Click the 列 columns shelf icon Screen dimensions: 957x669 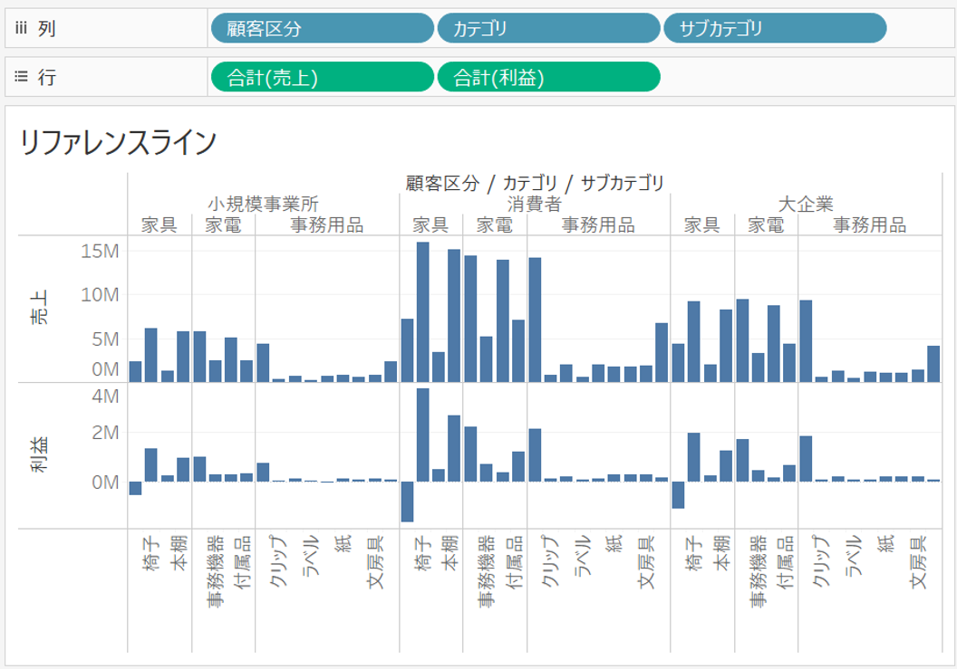click(x=22, y=28)
